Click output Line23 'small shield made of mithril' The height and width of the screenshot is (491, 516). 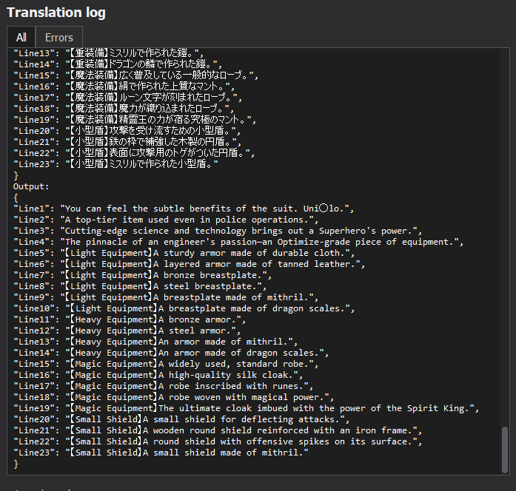coord(161,453)
